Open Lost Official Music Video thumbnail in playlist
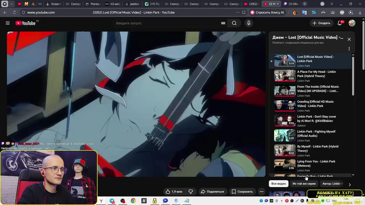365x205 pixels. (x=285, y=61)
